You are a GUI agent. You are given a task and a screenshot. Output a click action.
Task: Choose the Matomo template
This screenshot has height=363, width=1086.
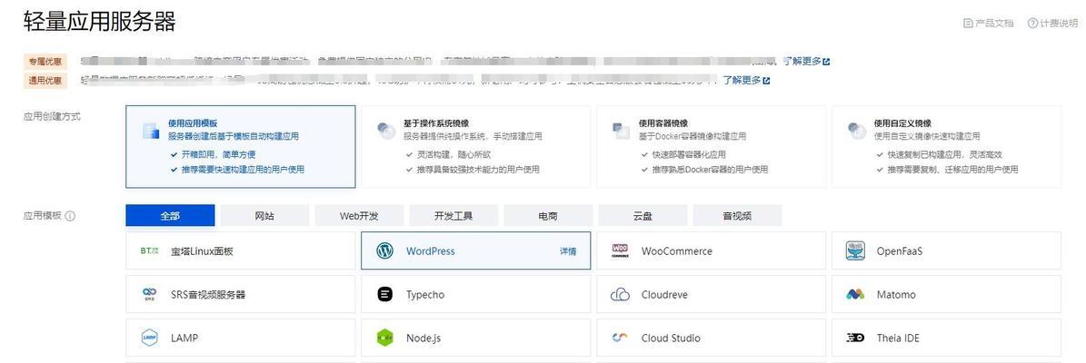pos(947,295)
